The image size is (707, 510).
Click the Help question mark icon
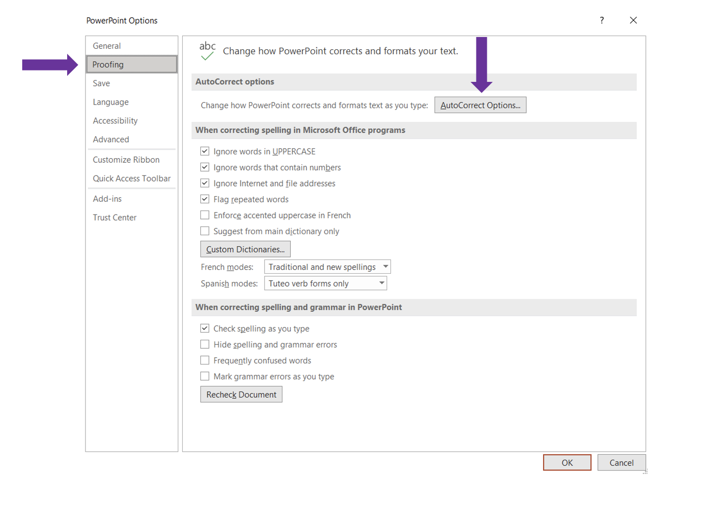click(x=601, y=20)
